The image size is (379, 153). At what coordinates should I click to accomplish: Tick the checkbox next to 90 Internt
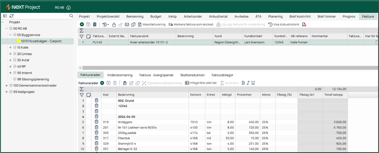coord(15,73)
